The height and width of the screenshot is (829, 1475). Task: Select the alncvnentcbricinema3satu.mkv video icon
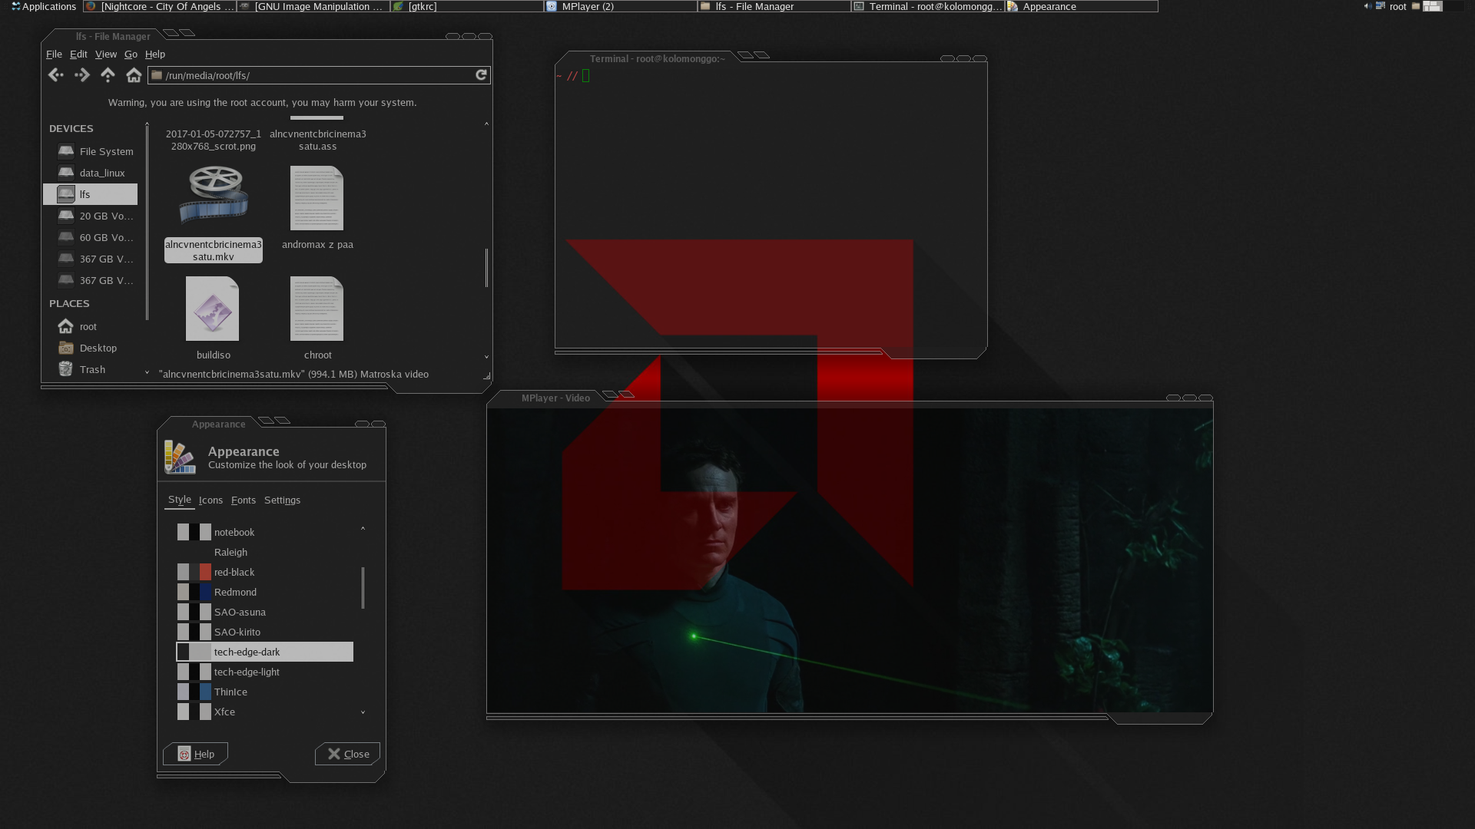click(214, 197)
